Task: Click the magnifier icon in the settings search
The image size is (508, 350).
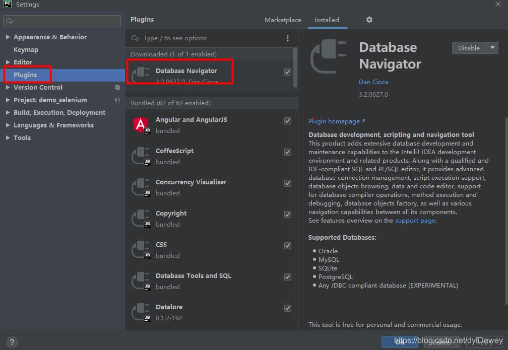Action: point(10,21)
